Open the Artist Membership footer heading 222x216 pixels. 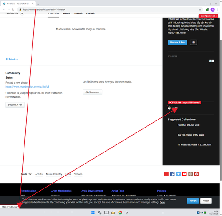click(61, 191)
